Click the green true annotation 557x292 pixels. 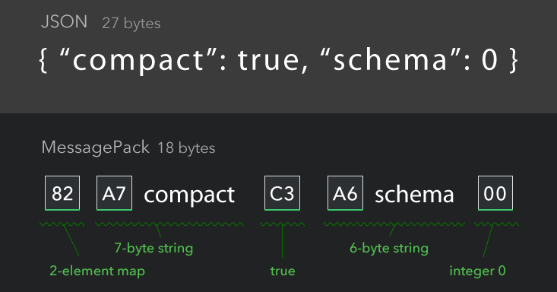[283, 271]
